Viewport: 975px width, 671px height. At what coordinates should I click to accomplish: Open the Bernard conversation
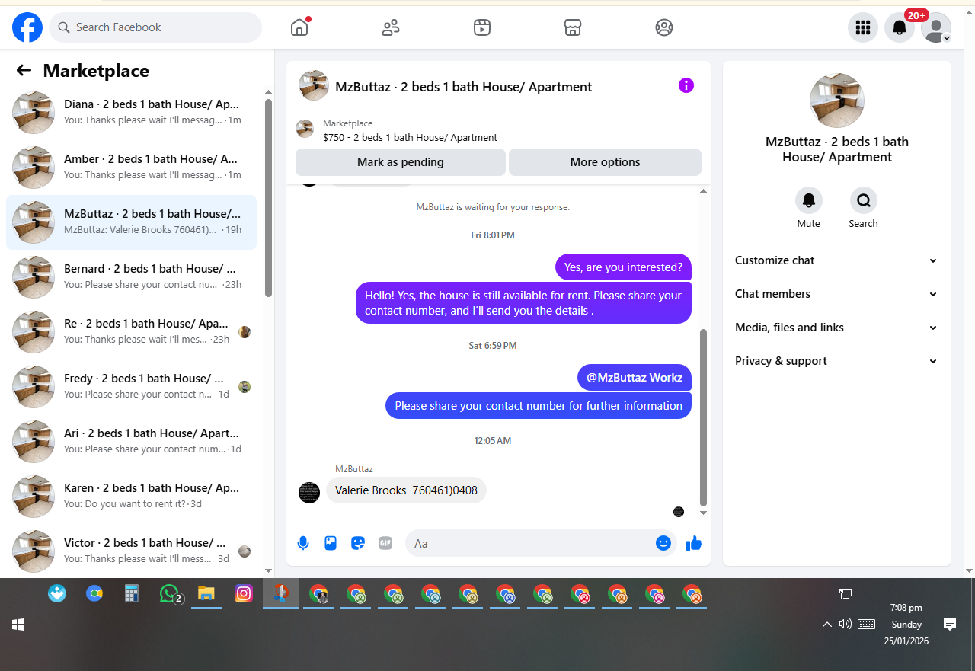[131, 277]
